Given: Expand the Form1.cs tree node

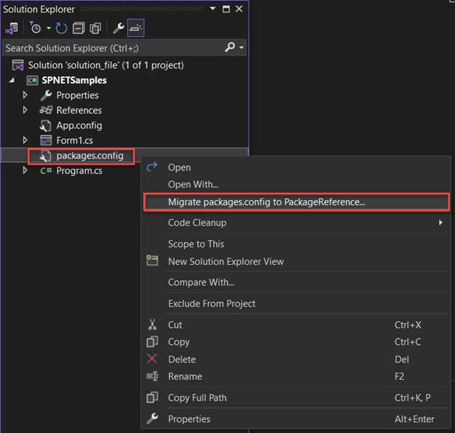Looking at the screenshot, I should [25, 140].
